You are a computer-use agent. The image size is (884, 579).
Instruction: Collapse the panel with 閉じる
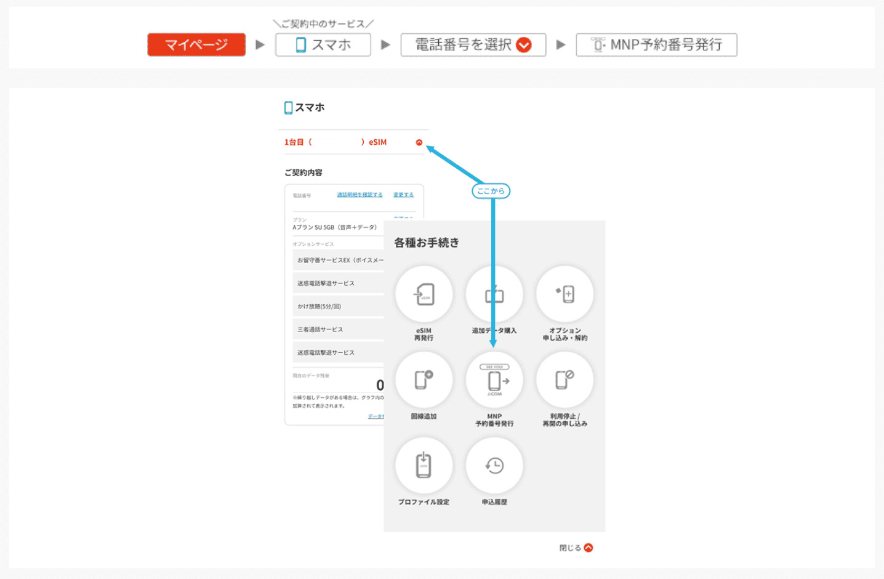tap(576, 548)
